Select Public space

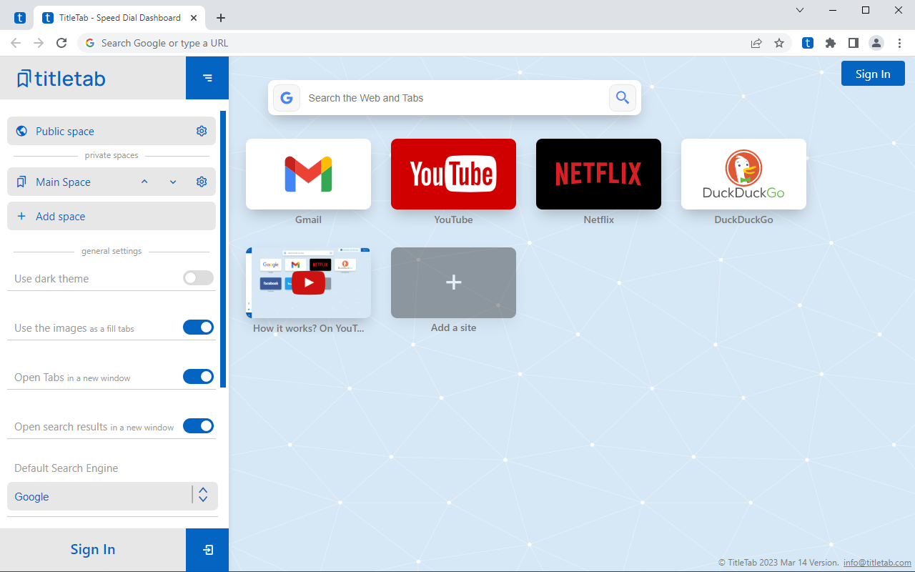[112, 131]
